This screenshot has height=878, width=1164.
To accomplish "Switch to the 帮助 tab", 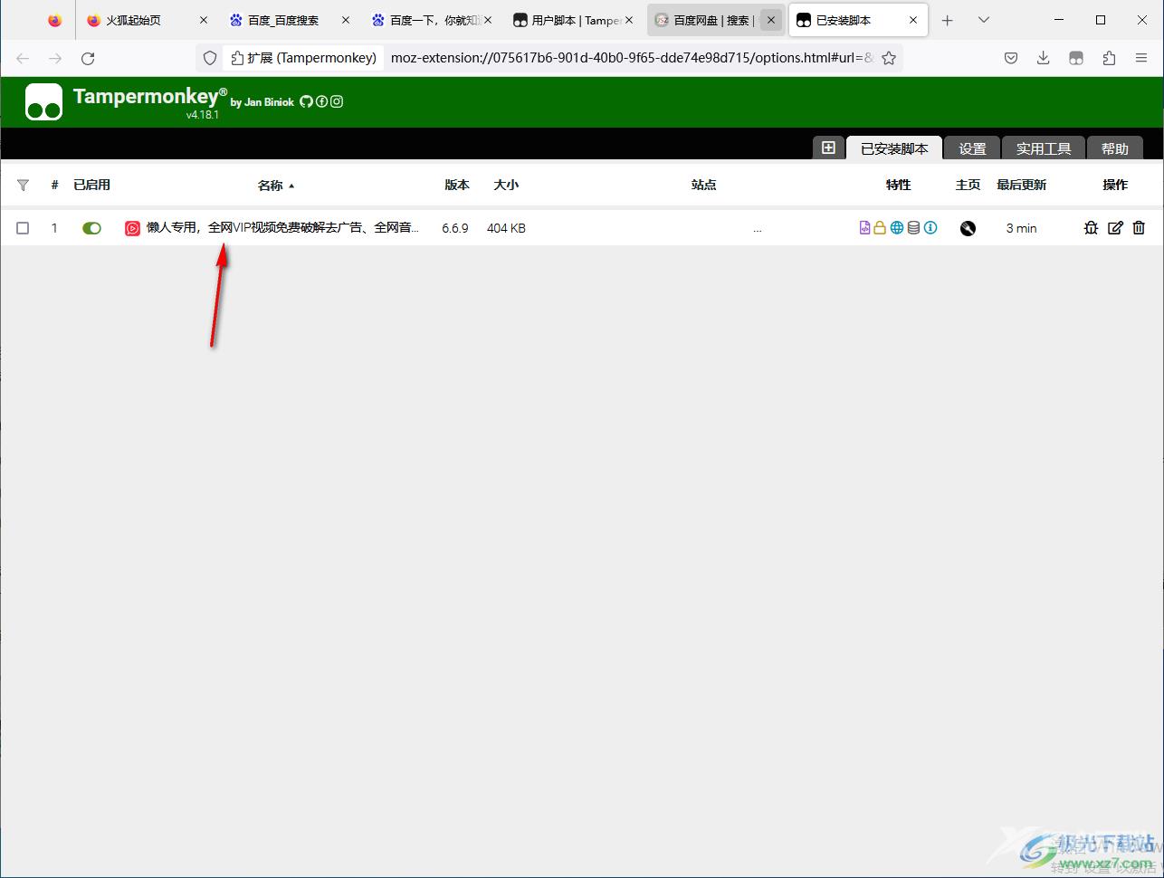I will (x=1115, y=148).
